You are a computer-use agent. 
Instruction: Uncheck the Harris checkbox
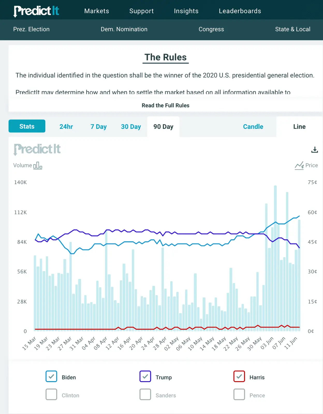(239, 376)
